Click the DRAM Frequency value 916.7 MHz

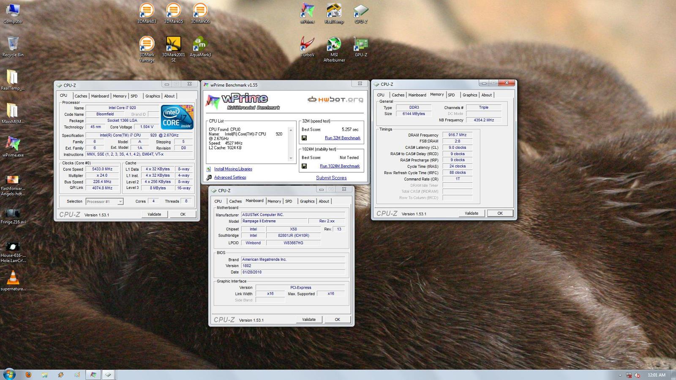click(x=457, y=135)
